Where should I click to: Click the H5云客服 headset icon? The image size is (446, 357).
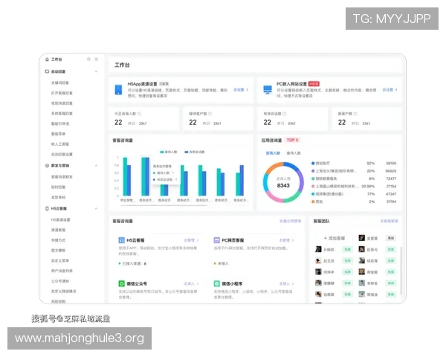click(121, 241)
